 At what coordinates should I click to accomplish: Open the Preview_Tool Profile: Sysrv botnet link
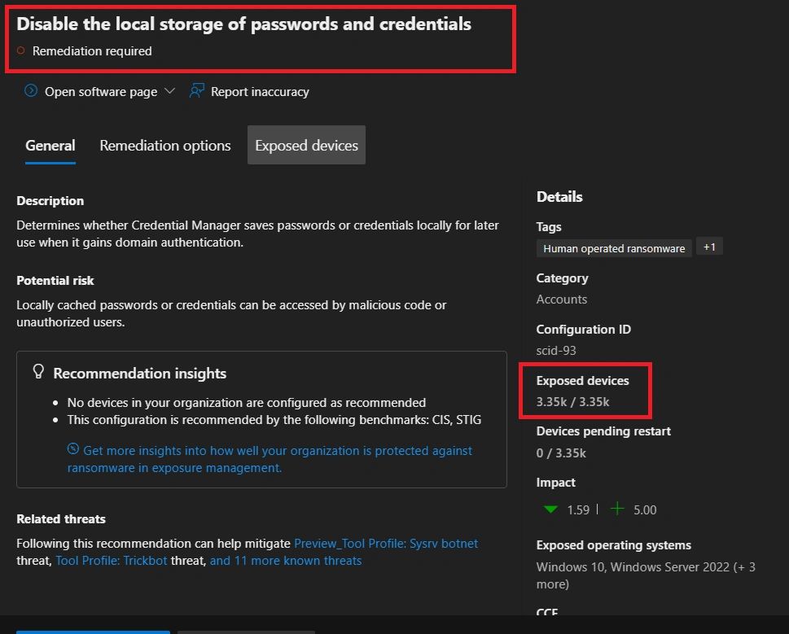click(386, 544)
